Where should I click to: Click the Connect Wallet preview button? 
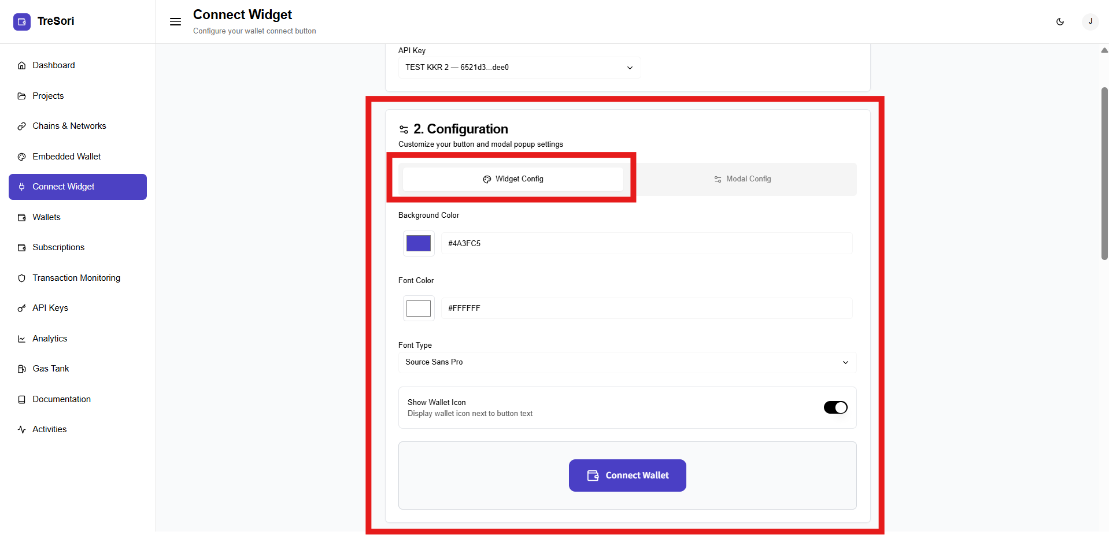(x=627, y=475)
